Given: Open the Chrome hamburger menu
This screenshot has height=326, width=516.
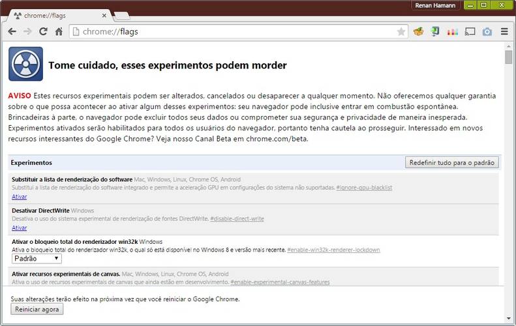Looking at the screenshot, I should pos(504,31).
